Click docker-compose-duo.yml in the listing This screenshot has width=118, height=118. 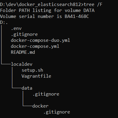[40, 40]
